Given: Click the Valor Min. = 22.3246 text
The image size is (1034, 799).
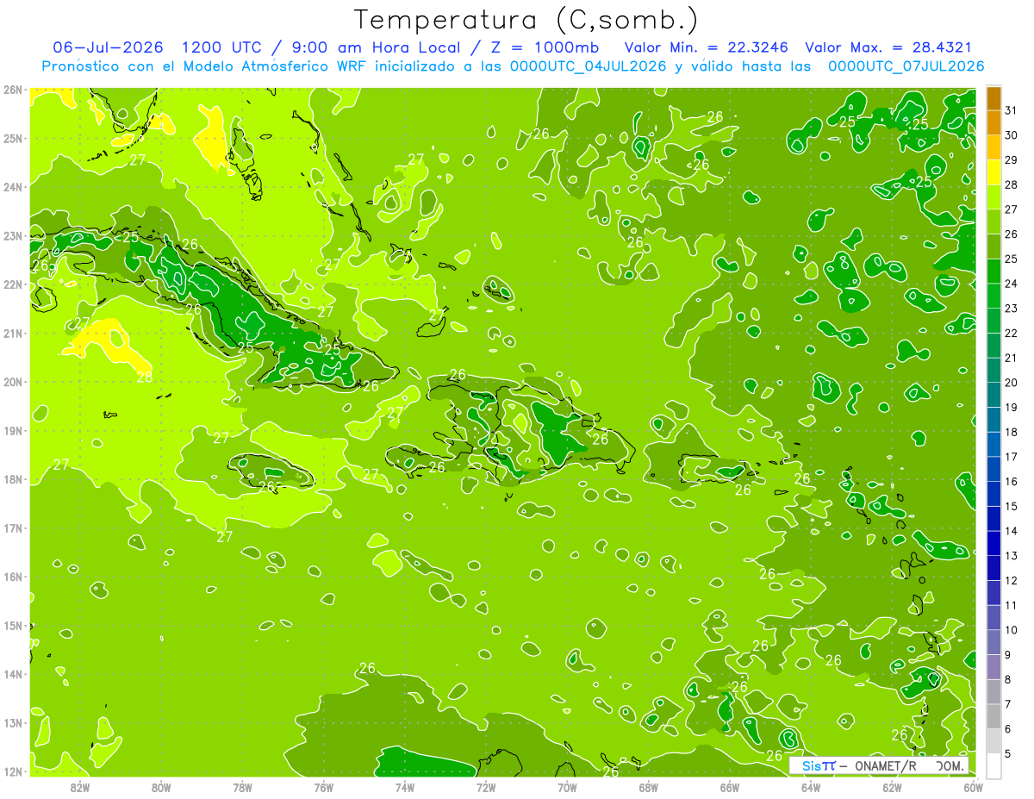Looking at the screenshot, I should [x=707, y=47].
